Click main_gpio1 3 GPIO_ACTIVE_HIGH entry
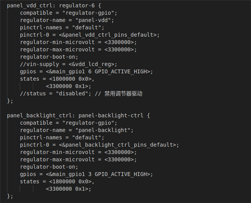251x203 pixels. 98,174
